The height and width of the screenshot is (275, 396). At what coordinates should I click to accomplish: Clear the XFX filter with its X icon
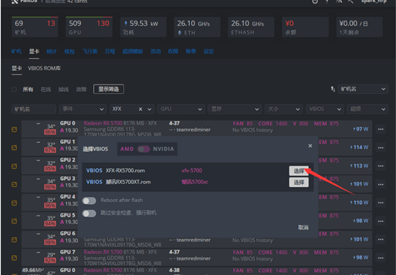[140, 109]
